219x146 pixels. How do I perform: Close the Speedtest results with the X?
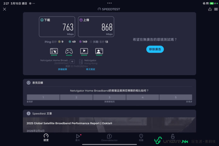(4, 9)
